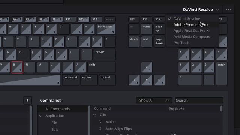Image resolution: width=240 pixels, height=135 pixels.
Task: Click the return key
Action: 105,54
